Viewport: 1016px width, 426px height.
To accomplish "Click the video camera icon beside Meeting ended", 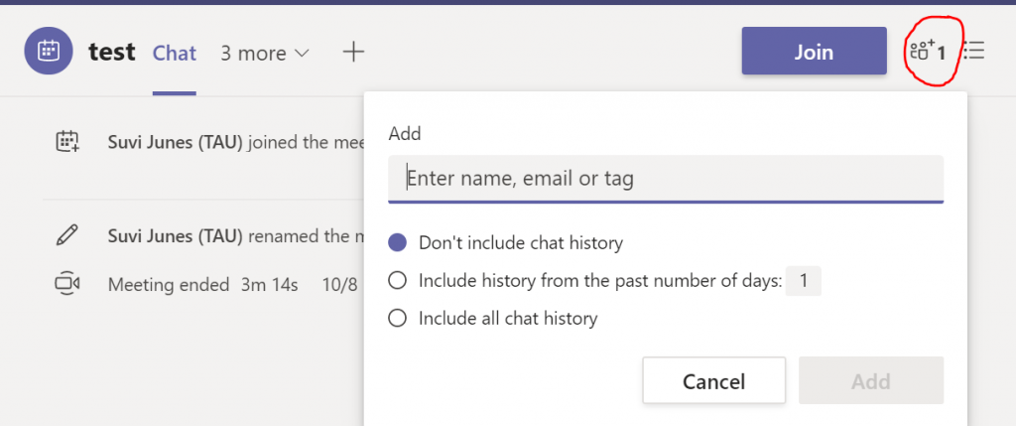I will [x=66, y=284].
